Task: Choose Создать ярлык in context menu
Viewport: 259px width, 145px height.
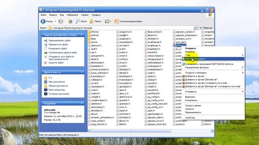Action: (213, 106)
